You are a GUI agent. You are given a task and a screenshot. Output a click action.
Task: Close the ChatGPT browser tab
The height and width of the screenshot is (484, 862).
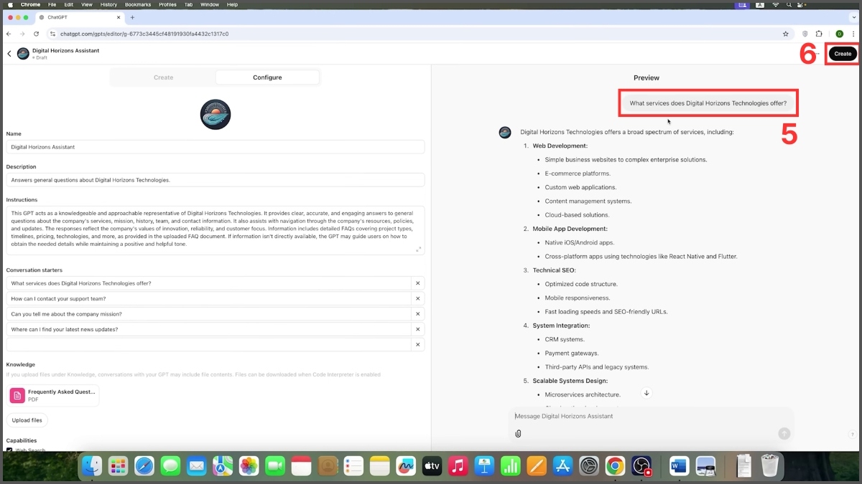click(119, 17)
